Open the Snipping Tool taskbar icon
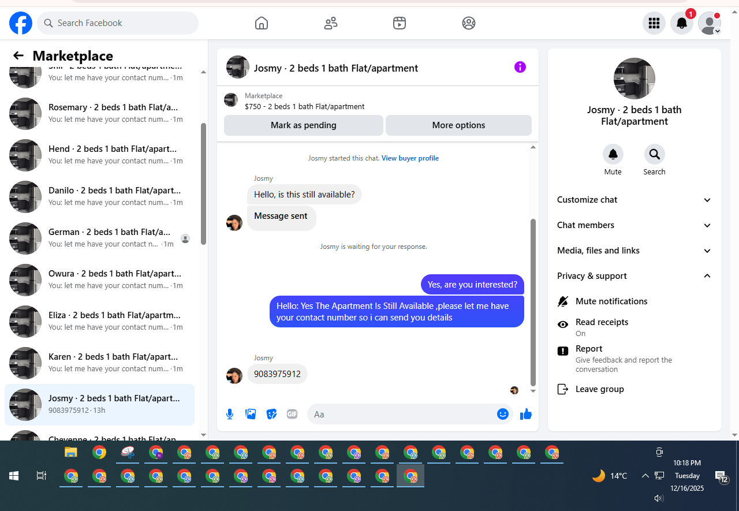 pos(128,453)
